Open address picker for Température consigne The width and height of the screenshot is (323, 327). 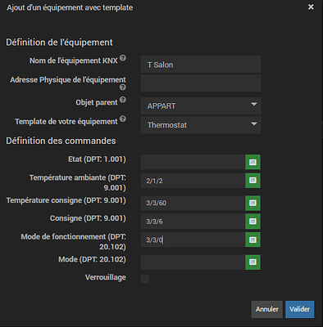(252, 203)
